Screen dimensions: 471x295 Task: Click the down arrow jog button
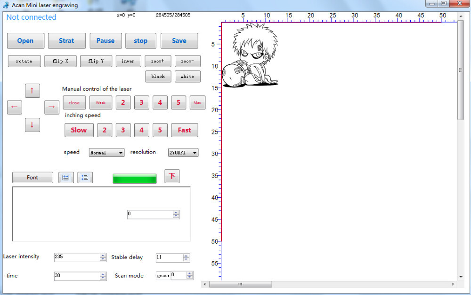[x=32, y=125]
